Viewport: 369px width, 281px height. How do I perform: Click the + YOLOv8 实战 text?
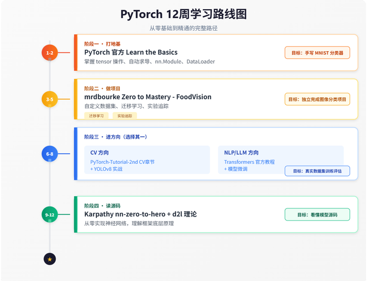107,169
